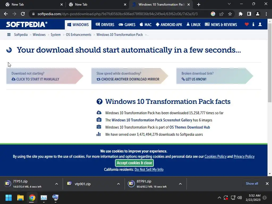
Task: Open the Chrome extensions puzzle icon
Action: coord(240,14)
